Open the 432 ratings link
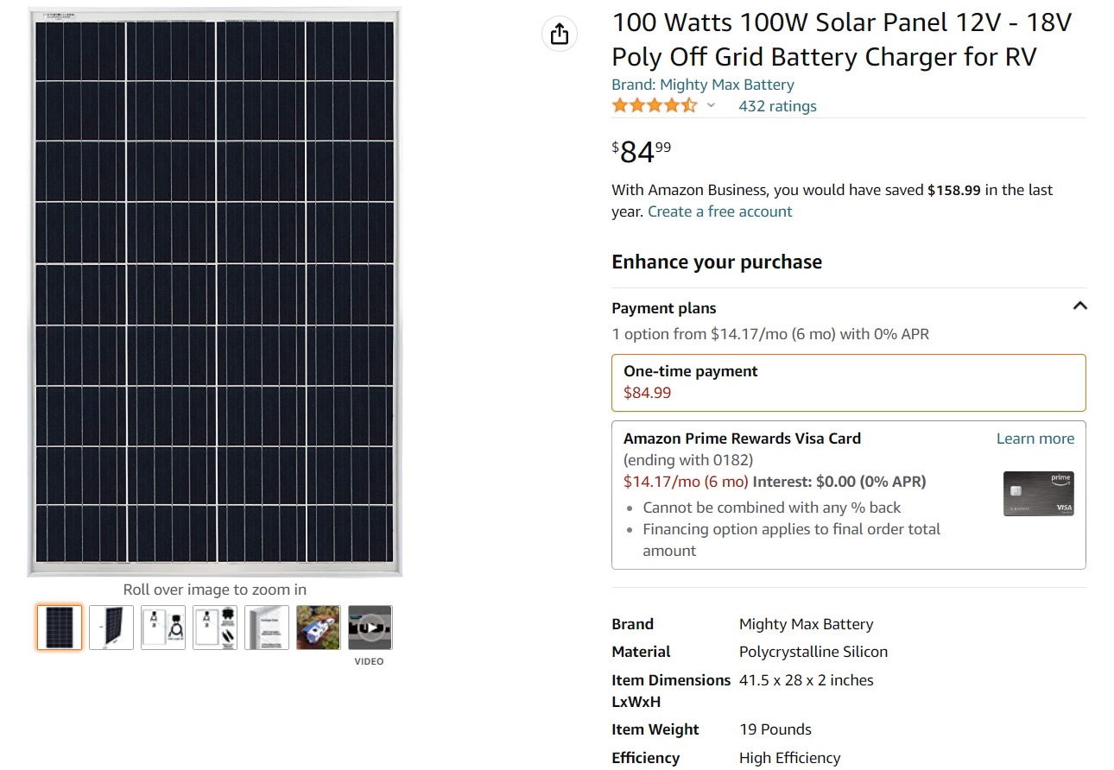1114x770 pixels. 777,106
